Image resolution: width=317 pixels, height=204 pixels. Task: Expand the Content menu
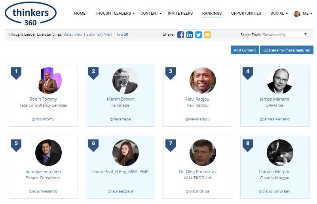coord(151,13)
